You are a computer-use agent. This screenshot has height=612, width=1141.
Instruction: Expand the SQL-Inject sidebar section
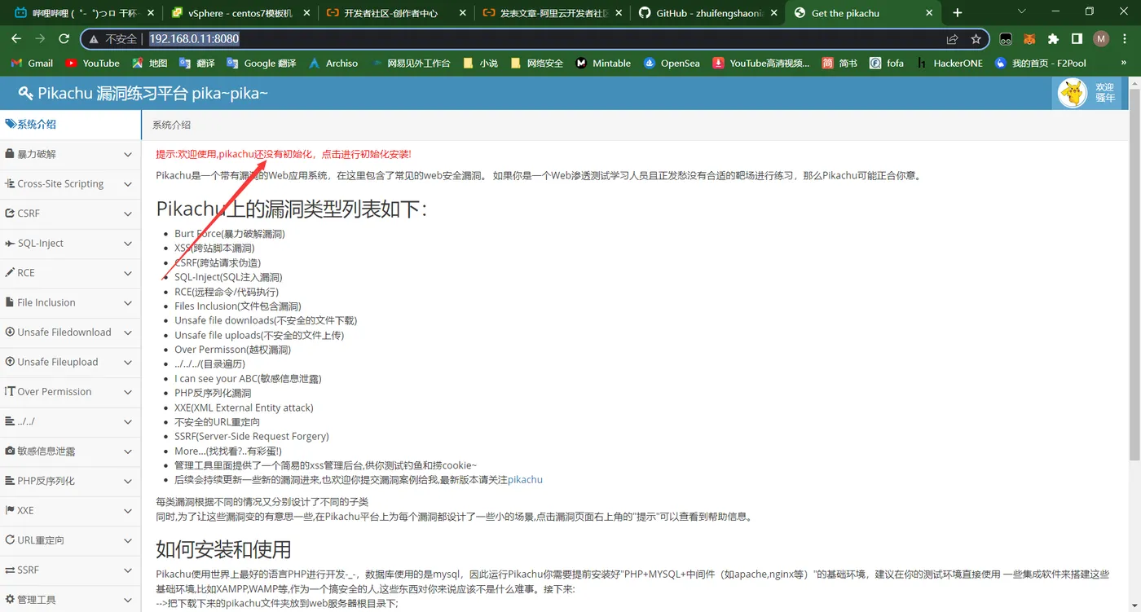(70, 243)
